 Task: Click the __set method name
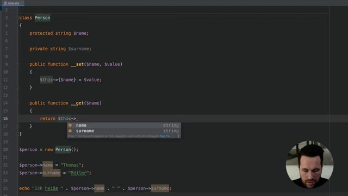pos(77,64)
